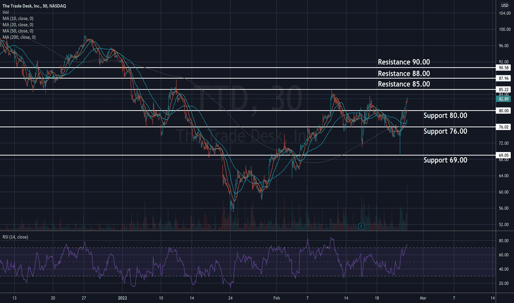Click the RSI (14, close) indicator label

pos(15,237)
